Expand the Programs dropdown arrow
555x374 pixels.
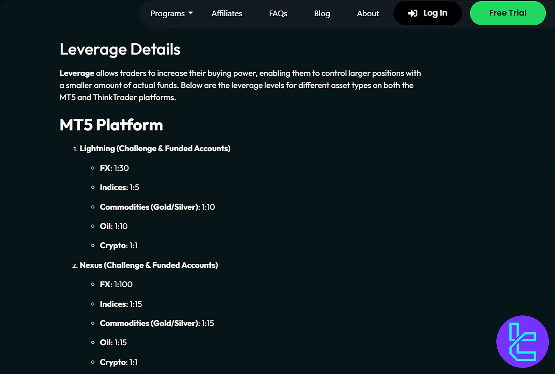(x=191, y=13)
